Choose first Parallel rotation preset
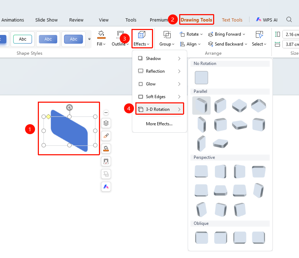This screenshot has width=299, height=258. tap(201, 106)
